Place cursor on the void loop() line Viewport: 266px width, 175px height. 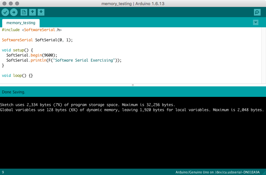17,76
